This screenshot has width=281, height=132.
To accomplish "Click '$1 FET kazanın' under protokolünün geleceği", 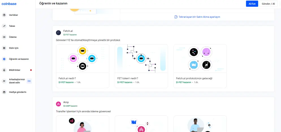I will tap(183, 82).
